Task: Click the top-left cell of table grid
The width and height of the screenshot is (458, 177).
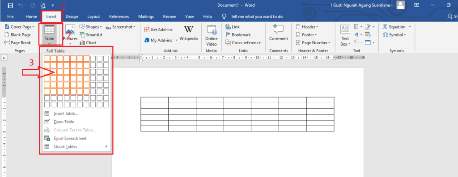Action: (x=47, y=59)
